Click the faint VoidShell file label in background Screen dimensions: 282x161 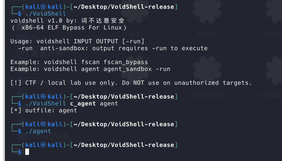(x=207, y=94)
